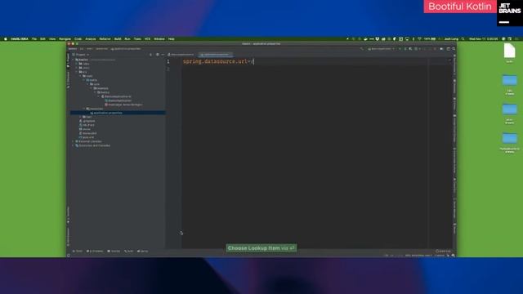This screenshot has height=294, width=523.
Task: Open the Tools menu
Action: click(x=137, y=39)
